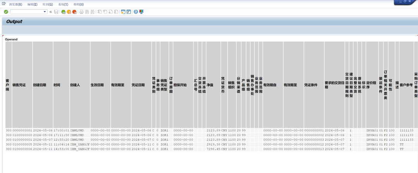
Task: Click the time cell 17:11:58
Action: pyautogui.click(x=61, y=135)
